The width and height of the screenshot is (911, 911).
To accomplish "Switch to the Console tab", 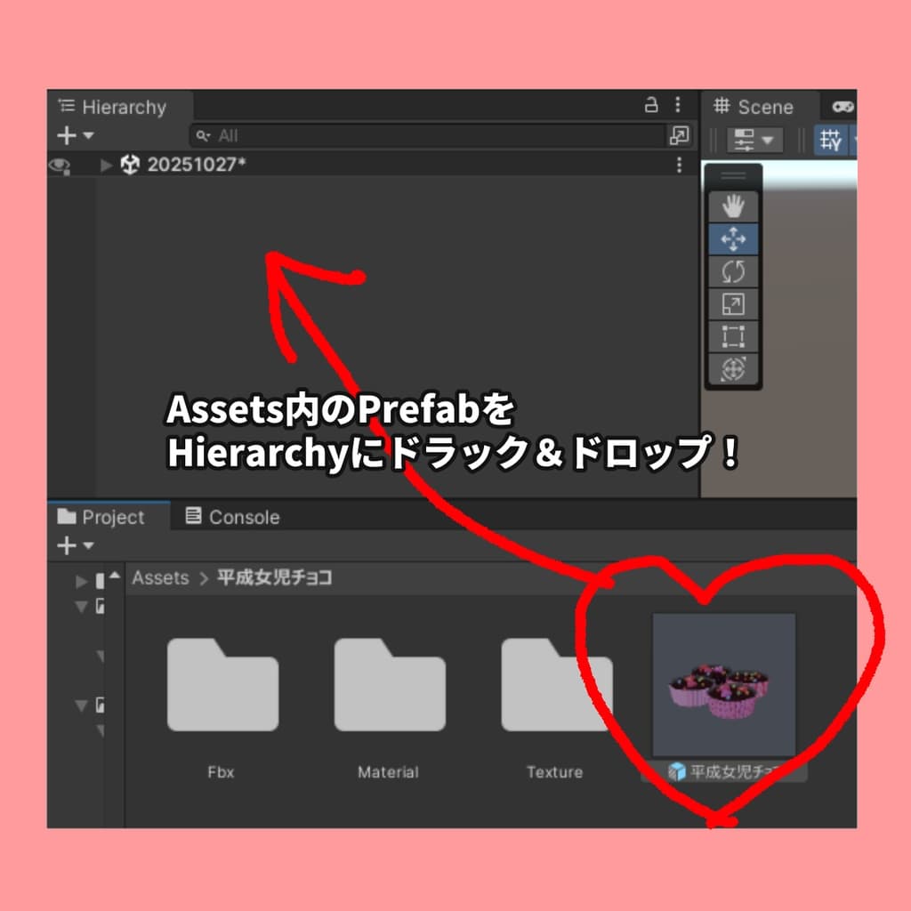I will pos(233,516).
